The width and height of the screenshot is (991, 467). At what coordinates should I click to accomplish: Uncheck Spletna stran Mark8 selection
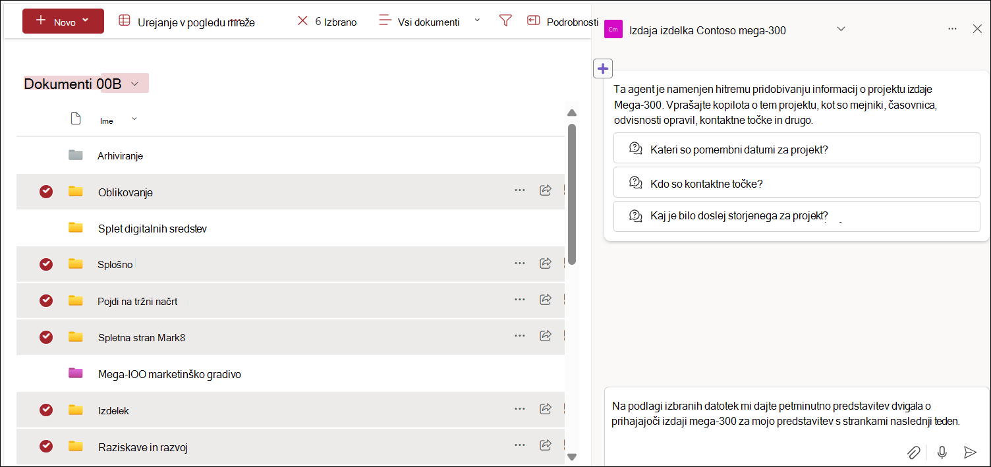tap(46, 337)
